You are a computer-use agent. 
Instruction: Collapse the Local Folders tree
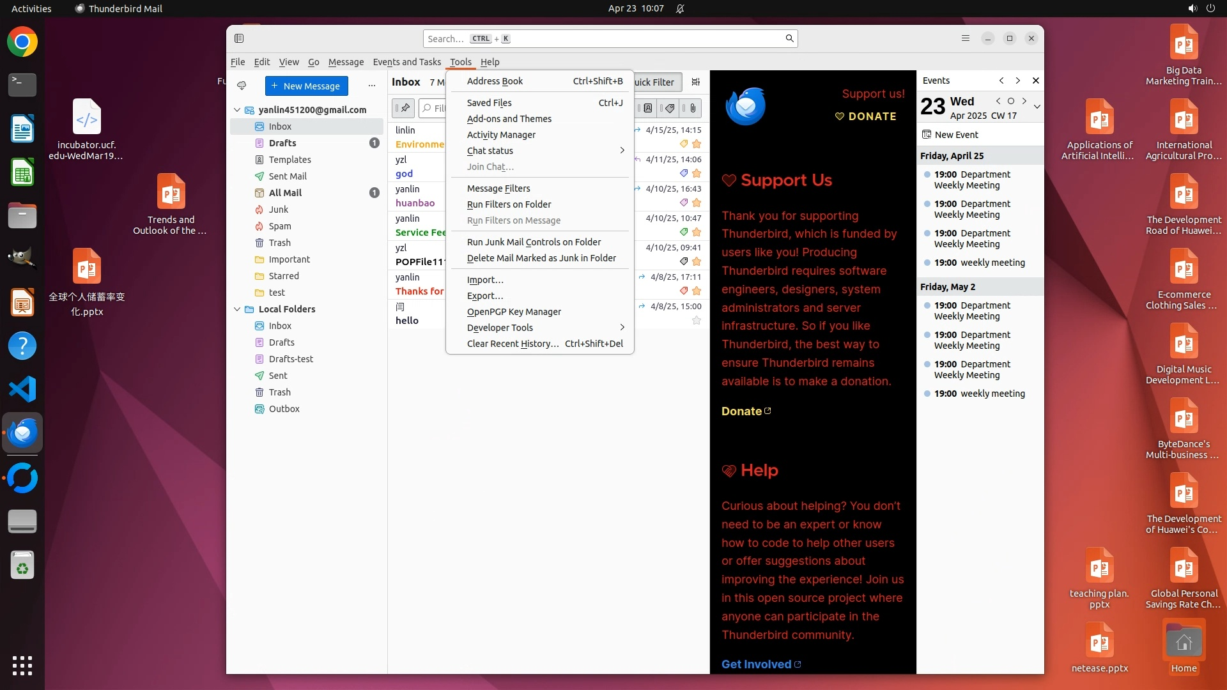pyautogui.click(x=237, y=309)
